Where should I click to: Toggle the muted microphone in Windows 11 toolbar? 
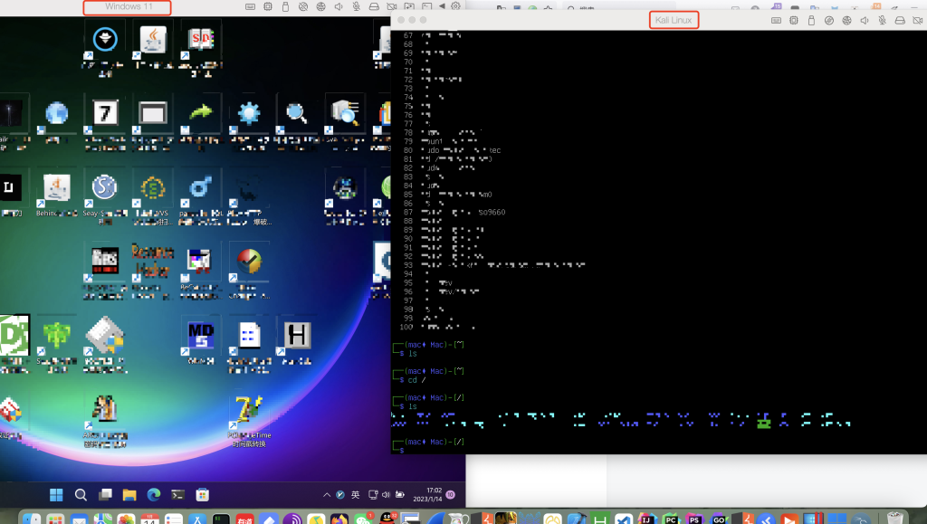point(357,6)
